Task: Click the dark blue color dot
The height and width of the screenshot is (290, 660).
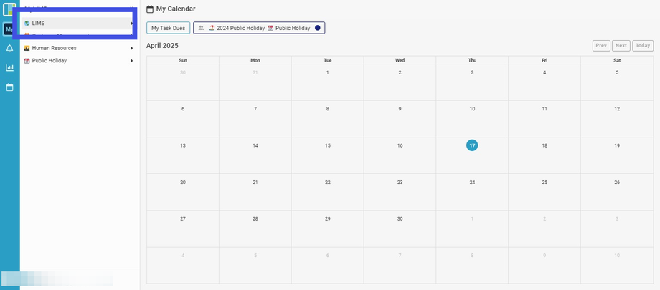Action: [318, 28]
